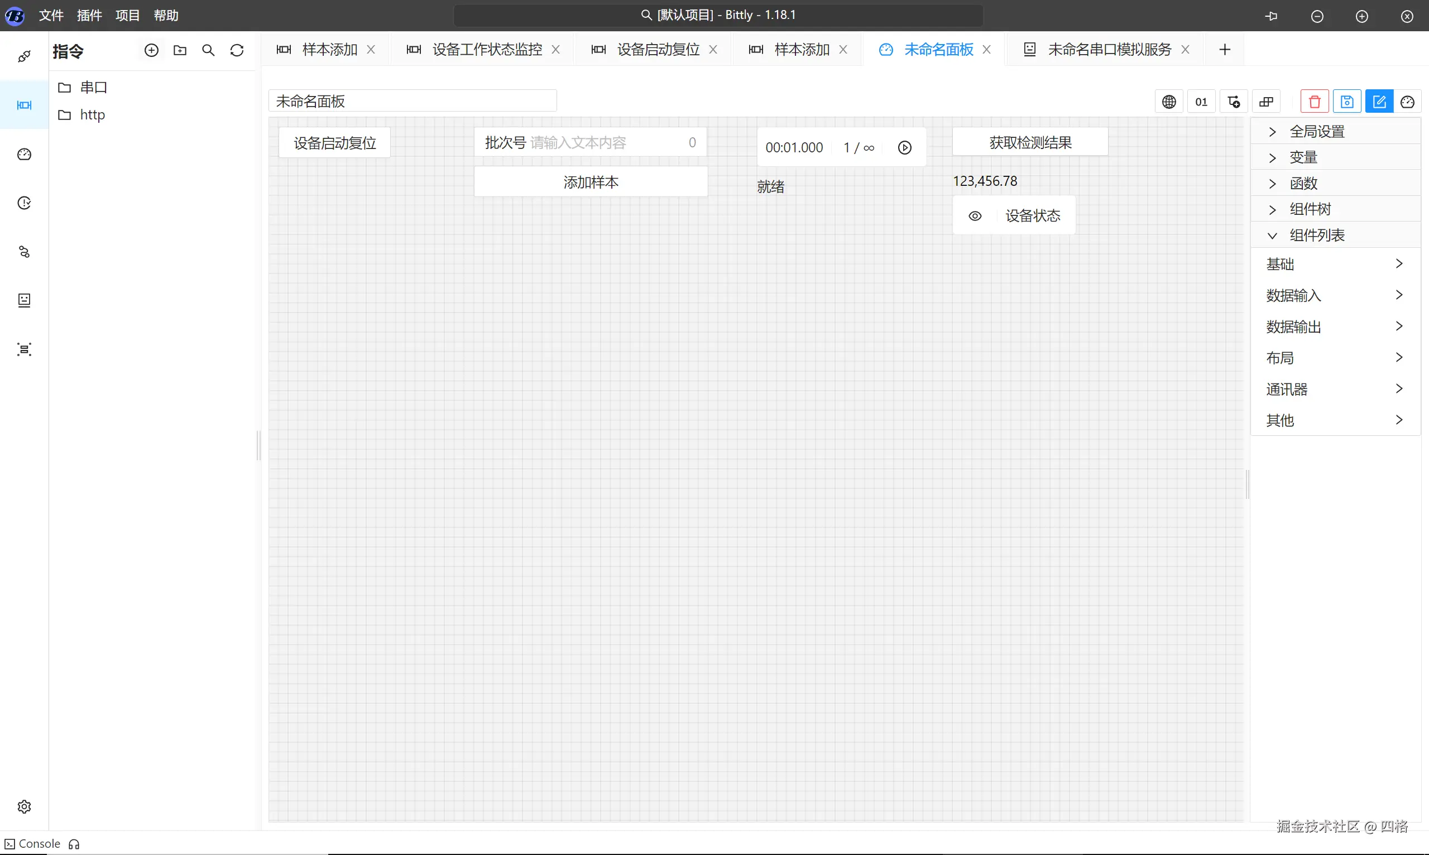Click the save panel icon
Screen dimensions: 1429x855
[x=1346, y=102]
